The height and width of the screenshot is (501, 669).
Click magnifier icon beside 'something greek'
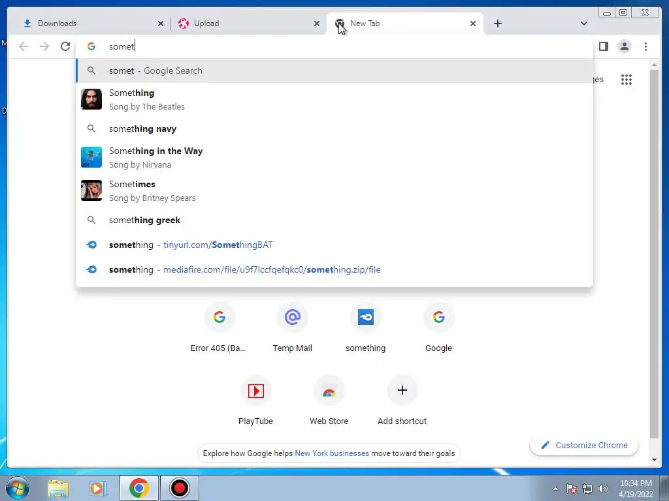91,220
